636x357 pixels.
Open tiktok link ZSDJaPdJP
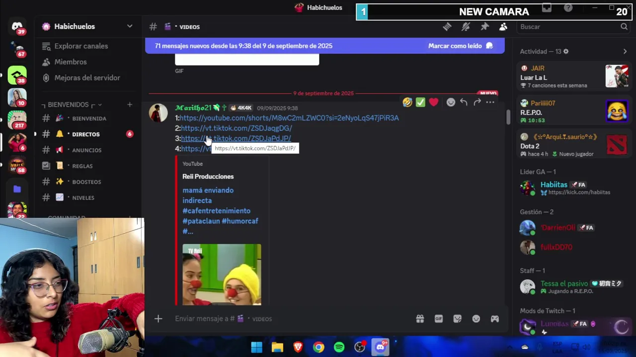click(236, 138)
